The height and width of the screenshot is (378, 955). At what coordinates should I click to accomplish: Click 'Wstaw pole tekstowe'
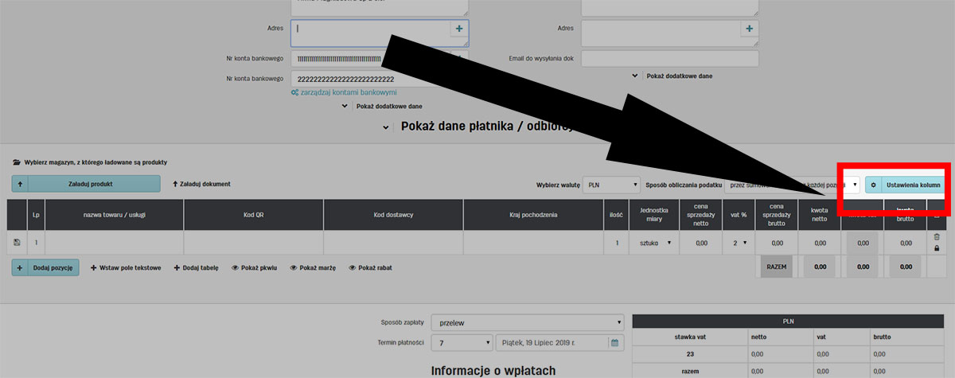[x=126, y=268]
